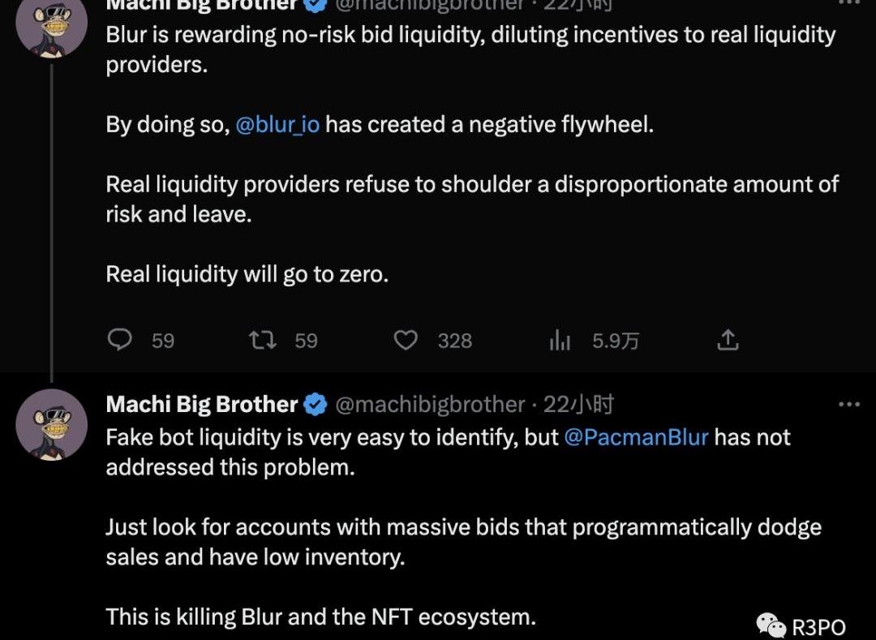Click the reply speech bubble icon

[119, 340]
